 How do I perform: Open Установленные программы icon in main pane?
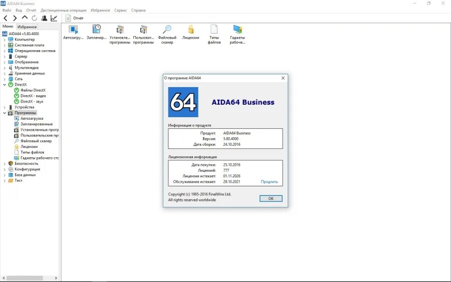tap(120, 35)
